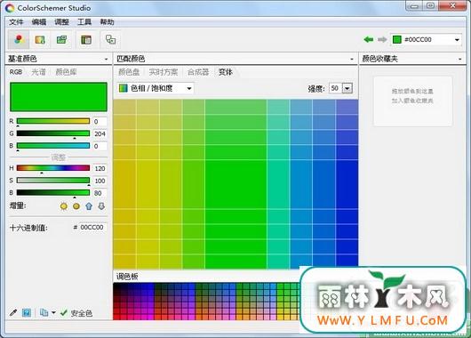Click the blue up arrow increment icon

click(89, 206)
